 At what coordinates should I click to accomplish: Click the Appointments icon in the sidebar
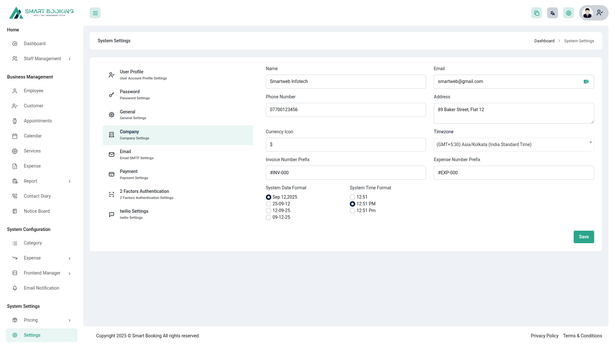[x=15, y=121]
